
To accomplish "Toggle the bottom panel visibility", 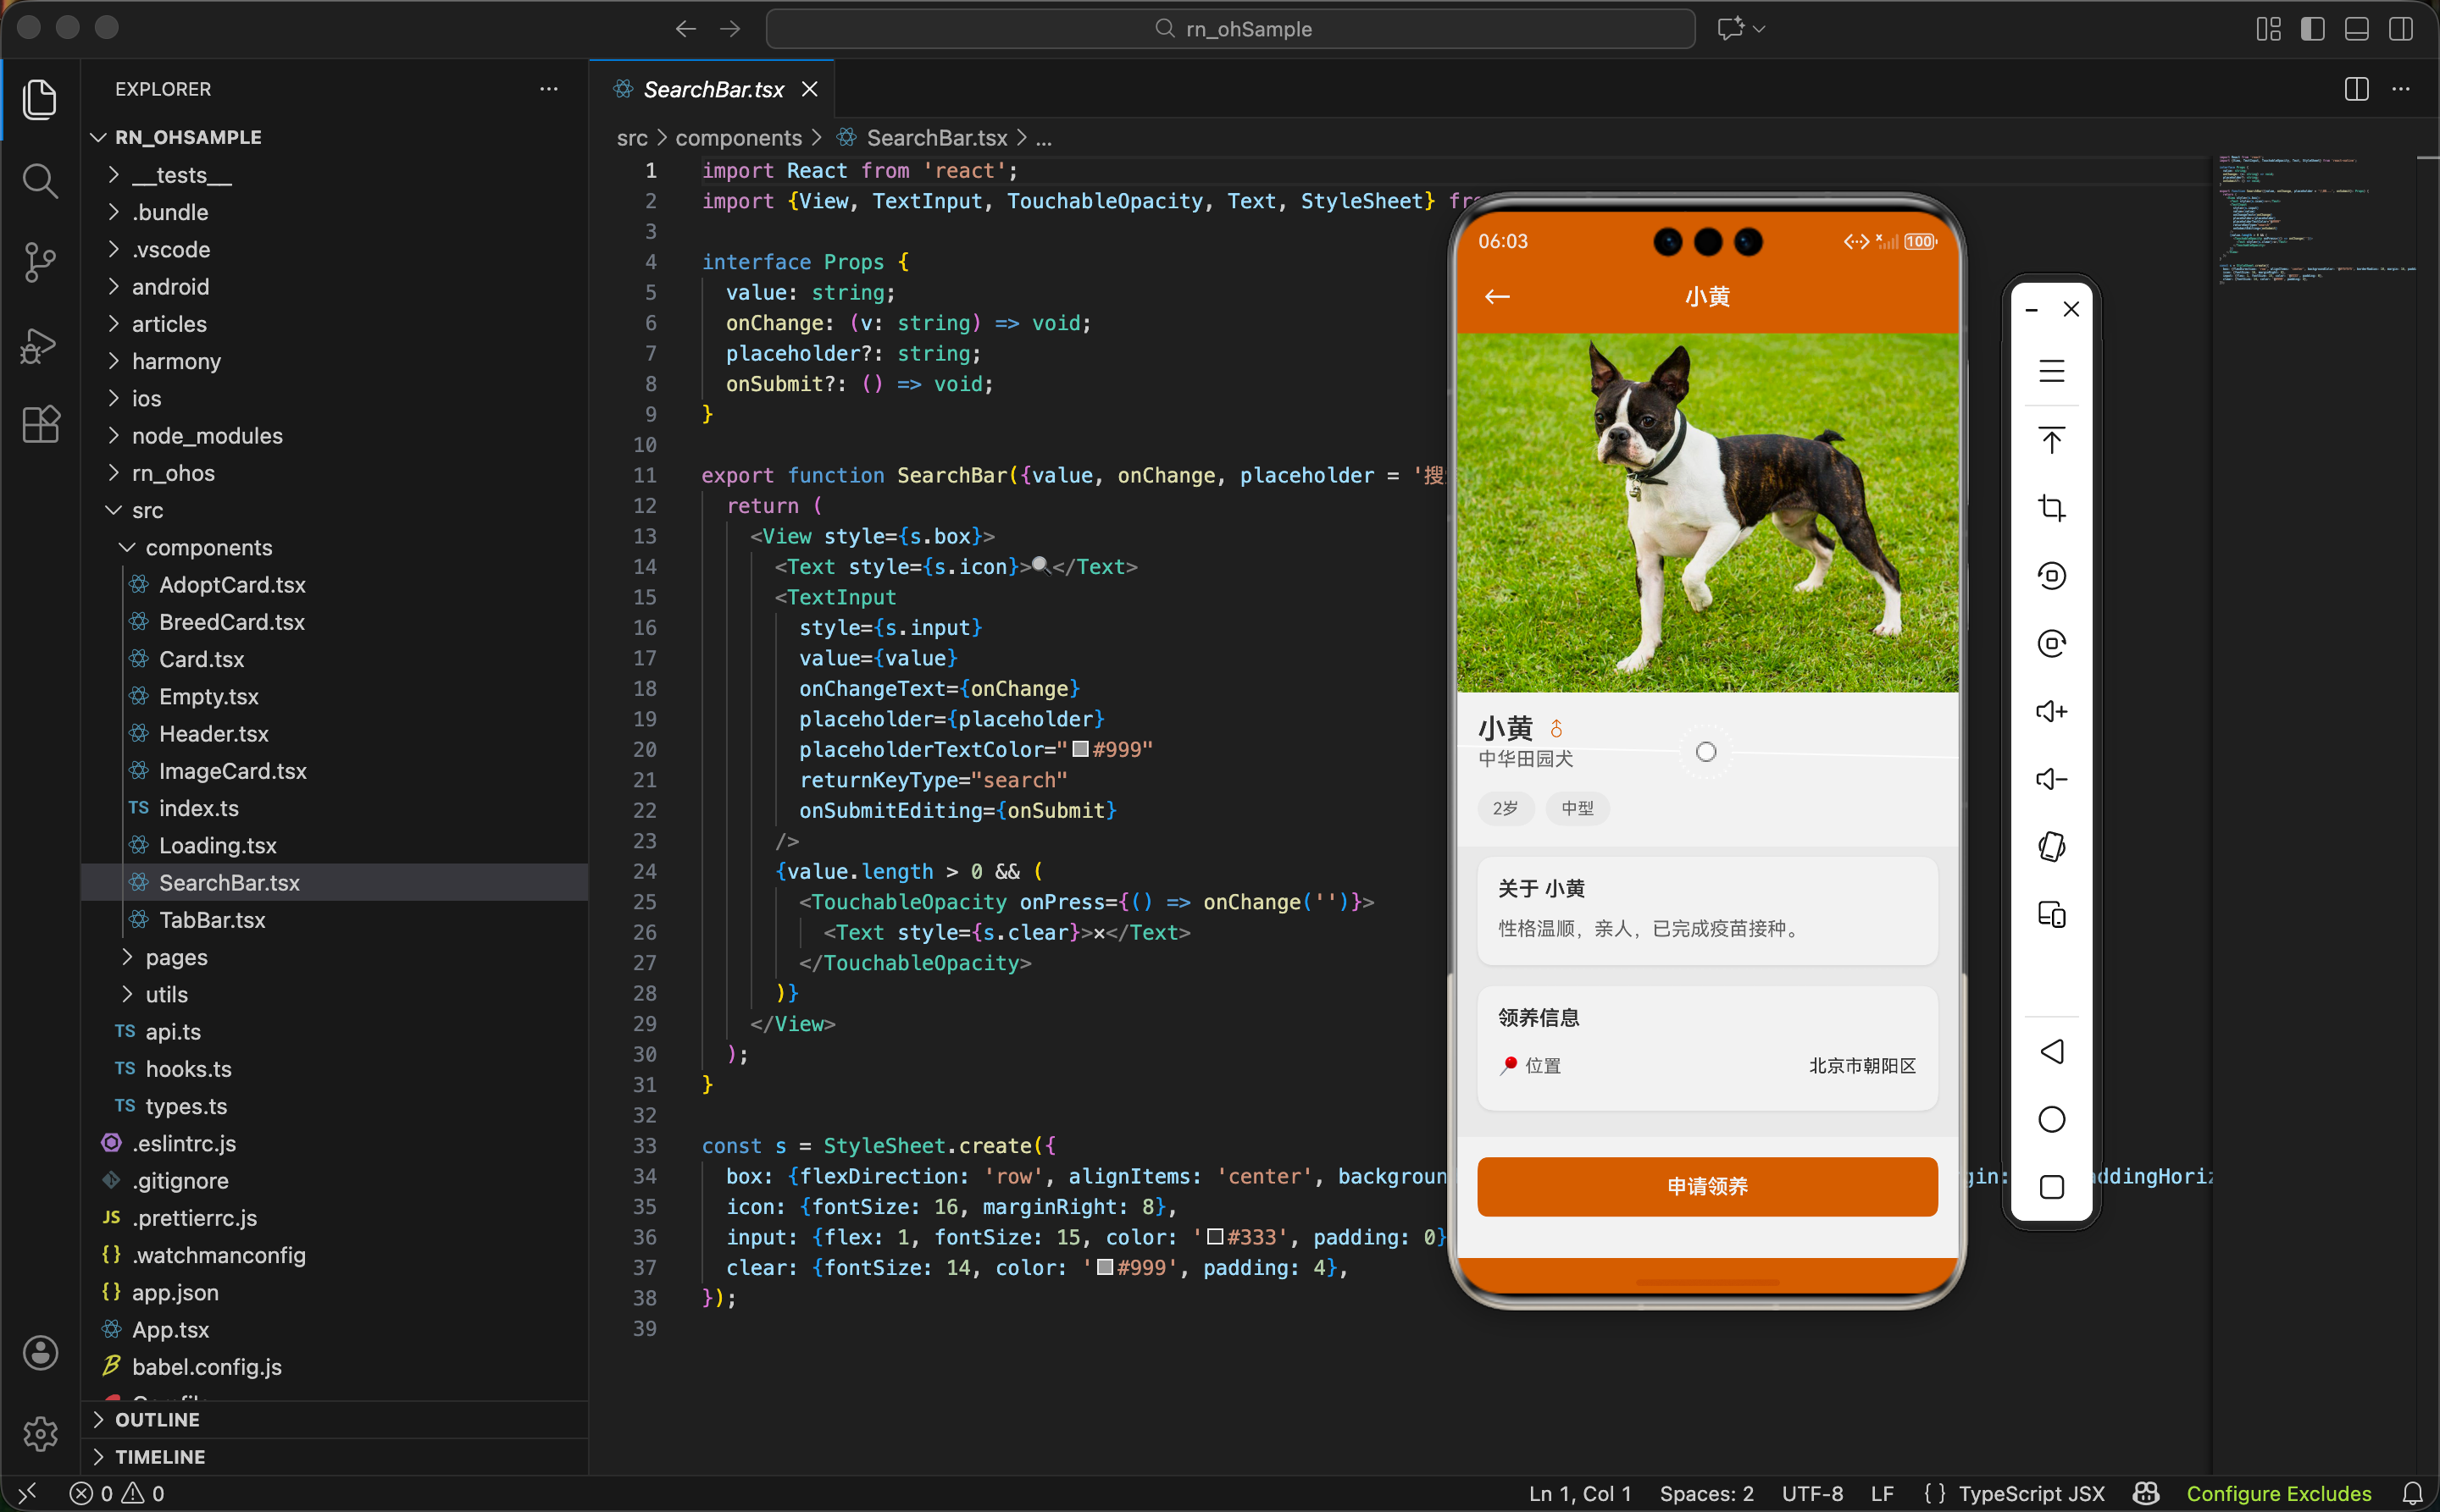I will tap(2356, 29).
